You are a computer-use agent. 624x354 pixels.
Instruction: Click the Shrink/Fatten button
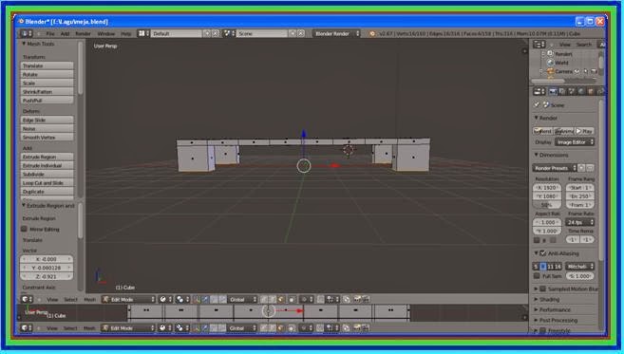tap(47, 91)
